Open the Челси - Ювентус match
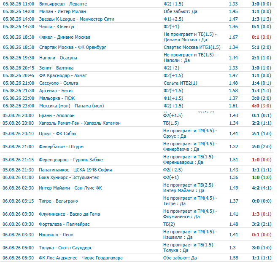 coord(57,27)
